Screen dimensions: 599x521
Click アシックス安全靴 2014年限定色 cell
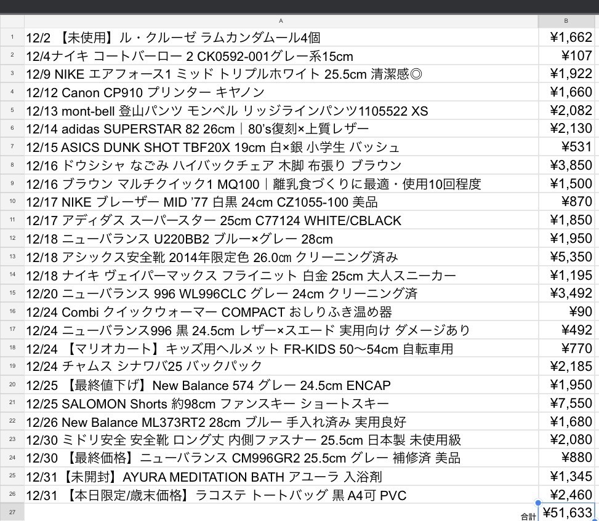[x=281, y=257]
